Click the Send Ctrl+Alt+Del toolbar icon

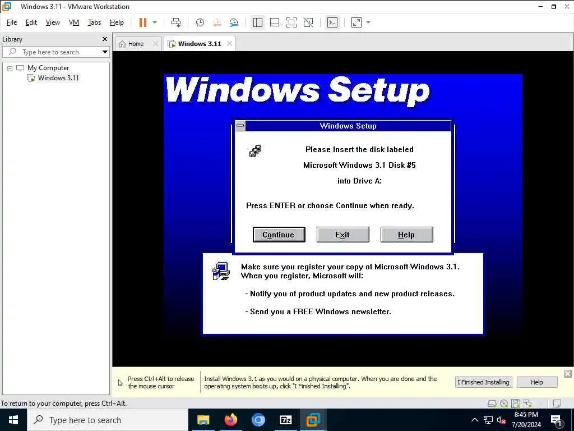pos(176,22)
